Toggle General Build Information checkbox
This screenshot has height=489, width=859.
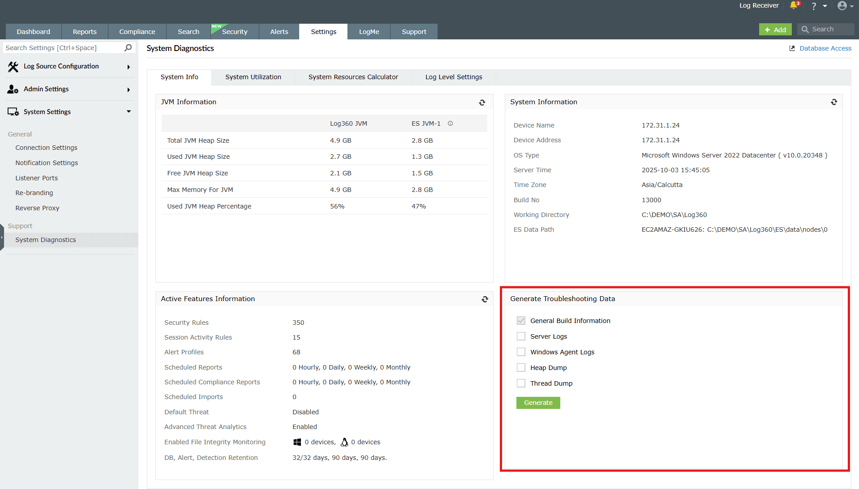[x=521, y=321]
